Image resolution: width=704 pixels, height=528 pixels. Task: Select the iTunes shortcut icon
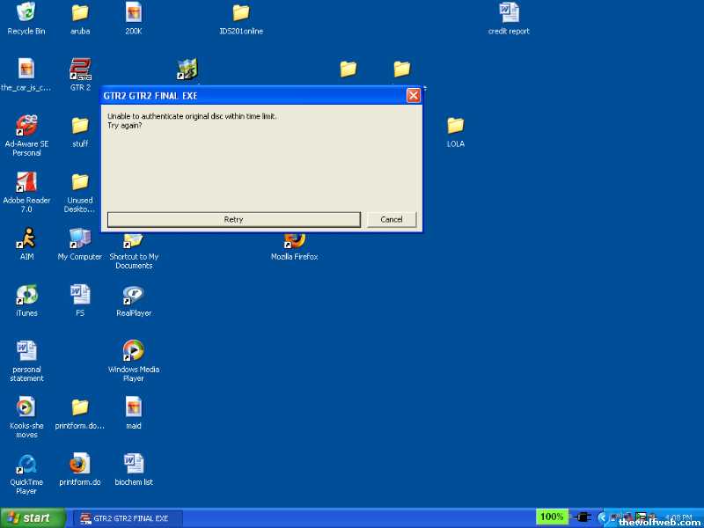(26, 295)
